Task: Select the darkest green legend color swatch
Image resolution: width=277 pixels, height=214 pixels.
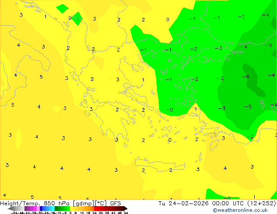Action: (x=56, y=208)
